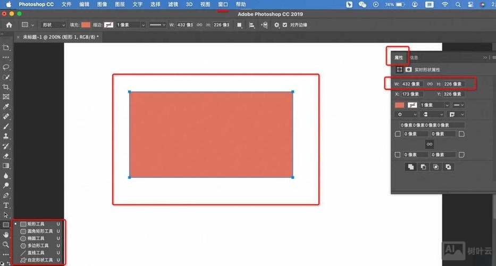Choose the Eyedropper tool
496x266 pixels.
coord(6,106)
